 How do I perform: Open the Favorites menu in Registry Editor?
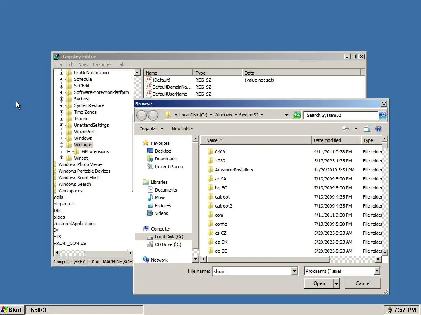tap(102, 64)
